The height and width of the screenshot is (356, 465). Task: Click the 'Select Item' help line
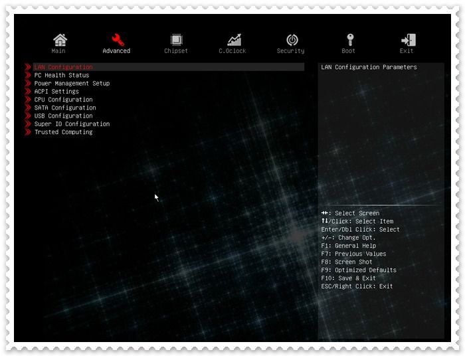[357, 221]
